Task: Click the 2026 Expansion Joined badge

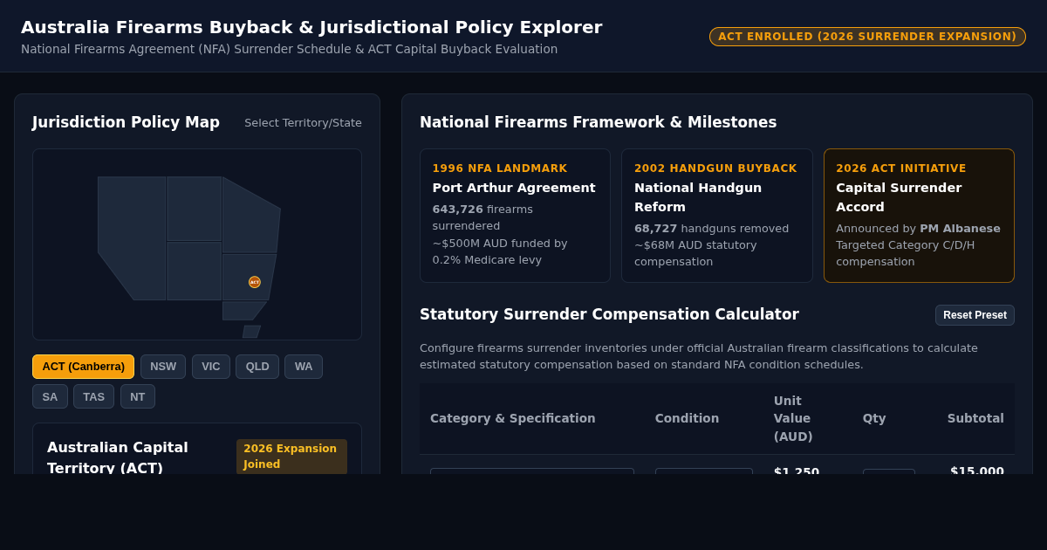Action: click(291, 457)
